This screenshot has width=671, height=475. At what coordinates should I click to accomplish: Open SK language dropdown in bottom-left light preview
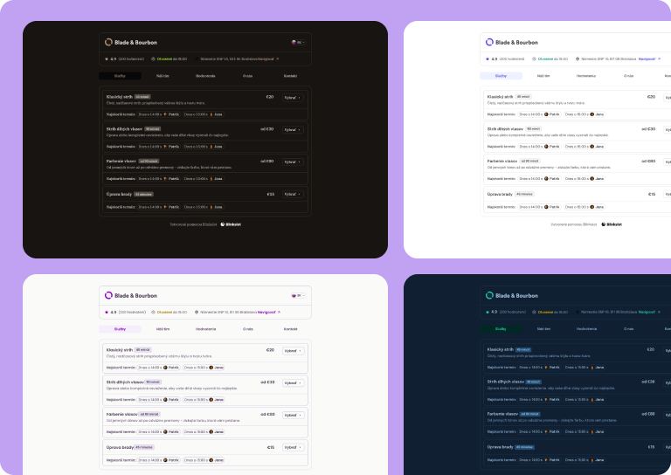[x=297, y=296]
